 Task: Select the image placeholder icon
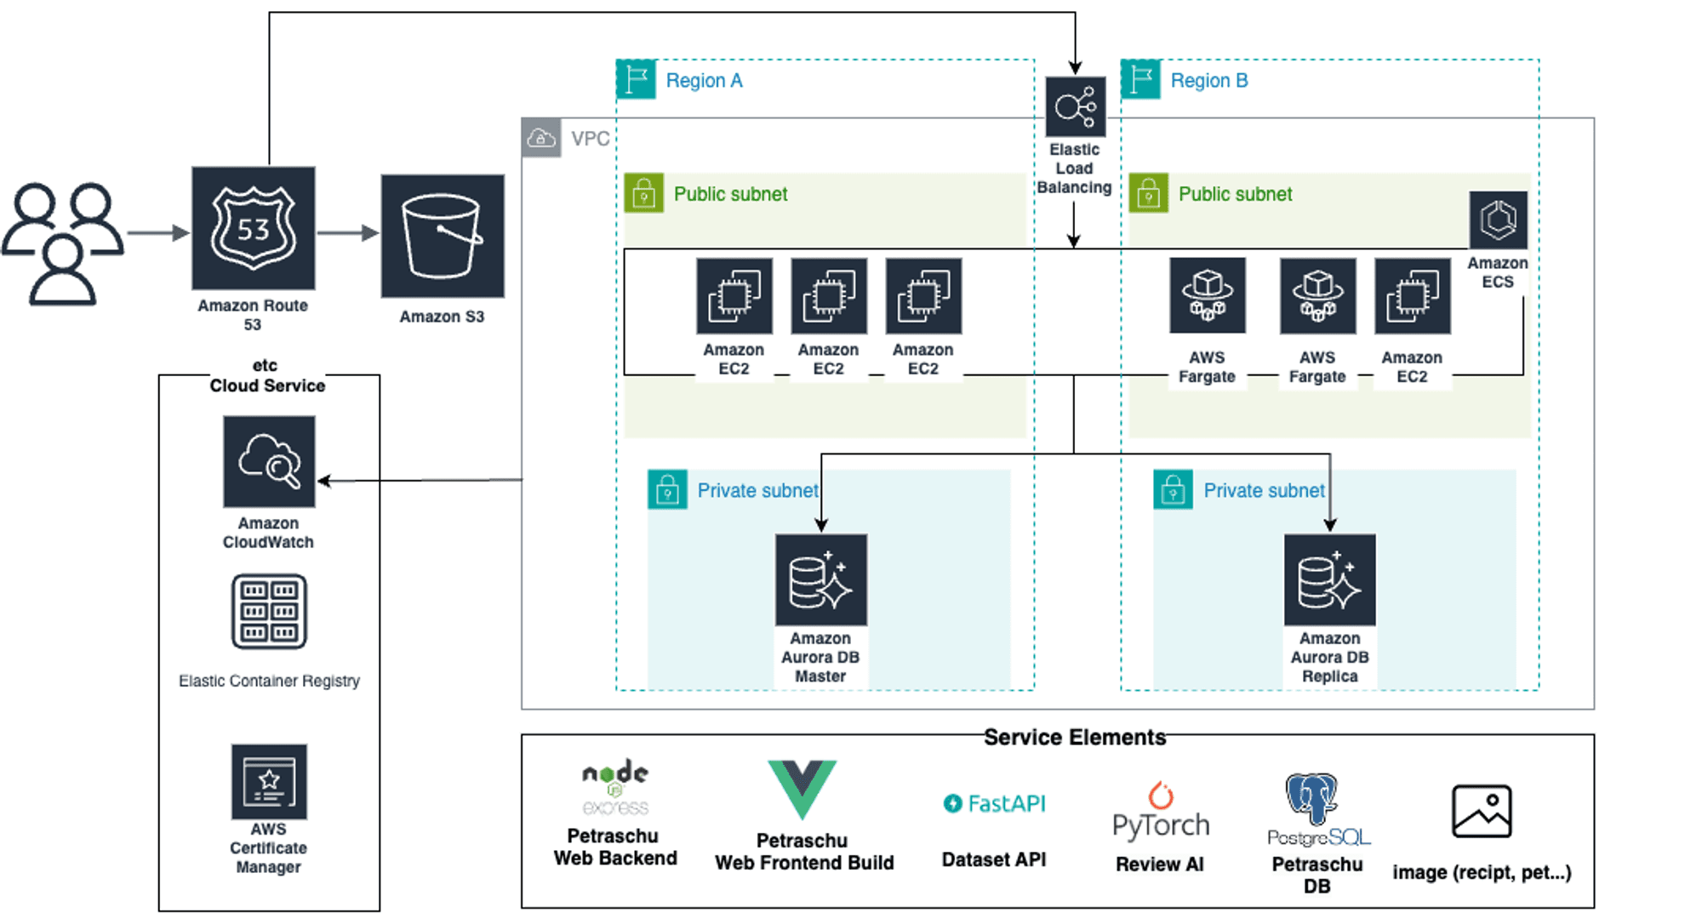[1482, 811]
